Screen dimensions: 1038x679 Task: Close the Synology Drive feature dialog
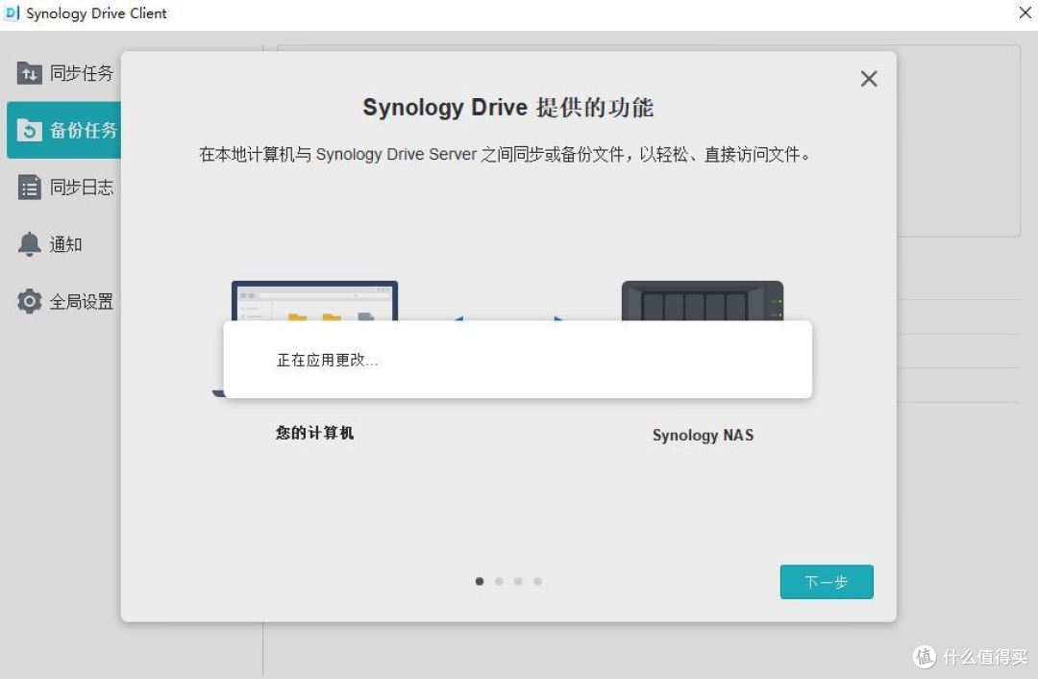click(869, 79)
